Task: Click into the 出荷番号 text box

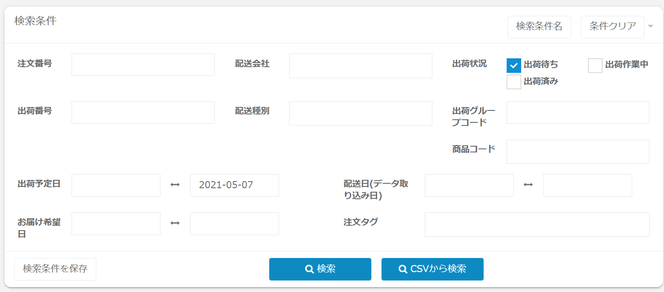Action: pyautogui.click(x=143, y=112)
